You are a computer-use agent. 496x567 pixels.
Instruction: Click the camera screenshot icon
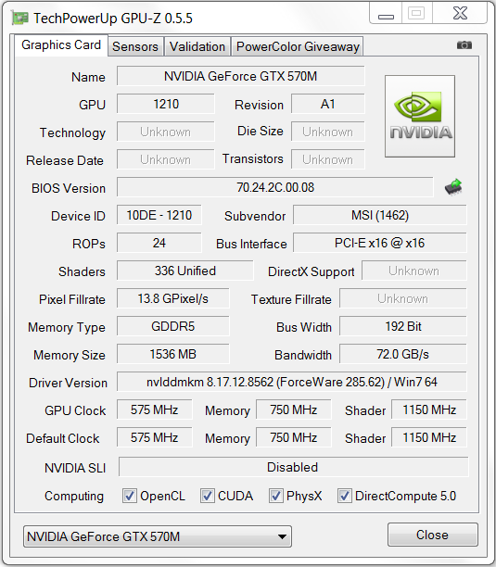click(x=464, y=44)
